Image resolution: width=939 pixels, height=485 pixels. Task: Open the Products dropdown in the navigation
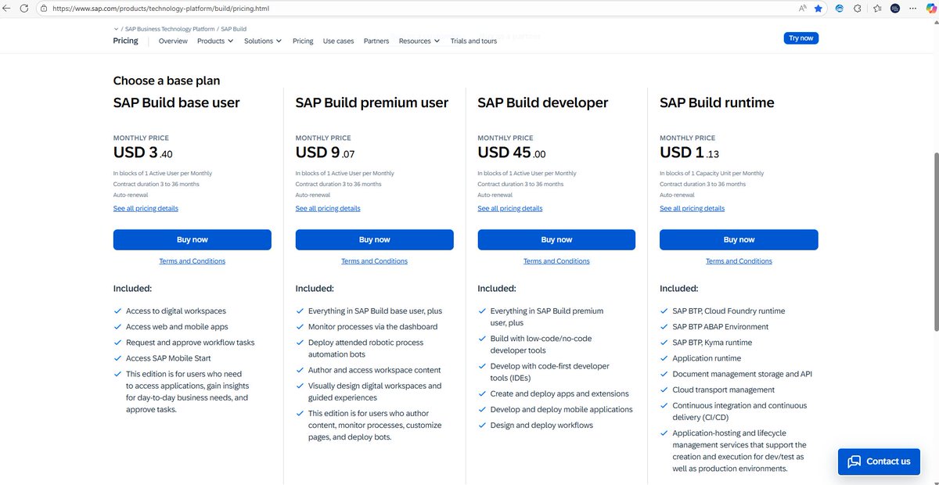pyautogui.click(x=214, y=41)
